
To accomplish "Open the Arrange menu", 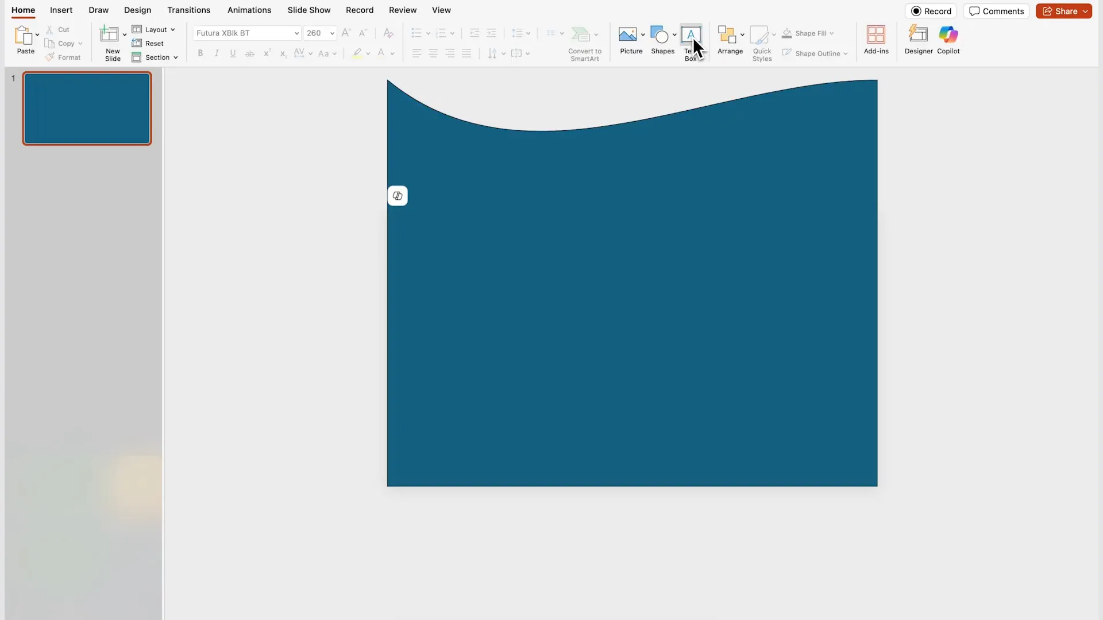I will [x=730, y=40].
